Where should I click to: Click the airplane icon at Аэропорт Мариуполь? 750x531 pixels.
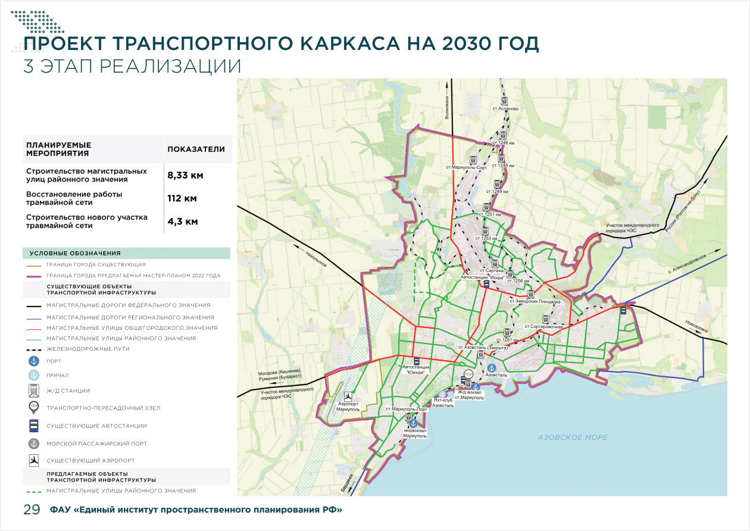coord(348,396)
